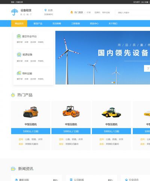Click the blue umbrella site logo
The height and width of the screenshot is (181, 150).
[x=15, y=12]
